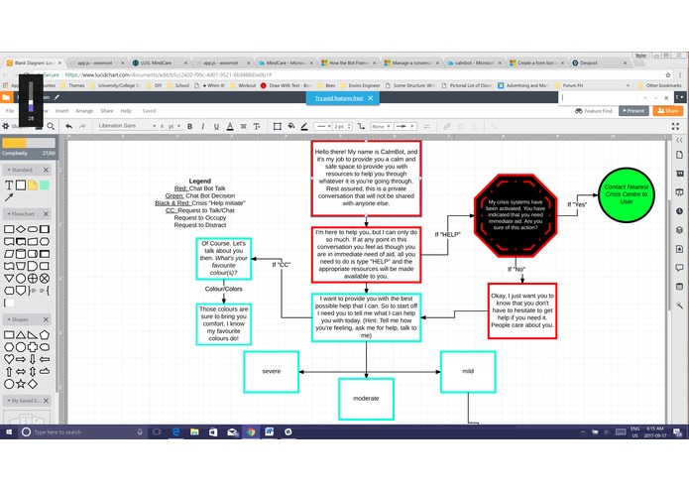Click the orange Share button
This screenshot has width=689, height=490.
667,111
